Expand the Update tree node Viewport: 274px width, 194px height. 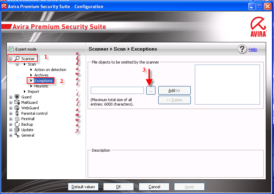(x=11, y=130)
